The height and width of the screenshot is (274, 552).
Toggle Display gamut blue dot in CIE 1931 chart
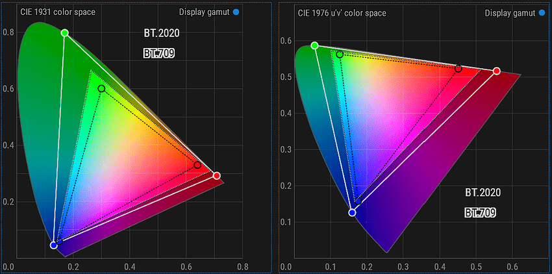click(236, 12)
